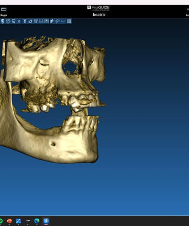
Task: Click the skull view icon in toolbar
Action: [3, 21]
